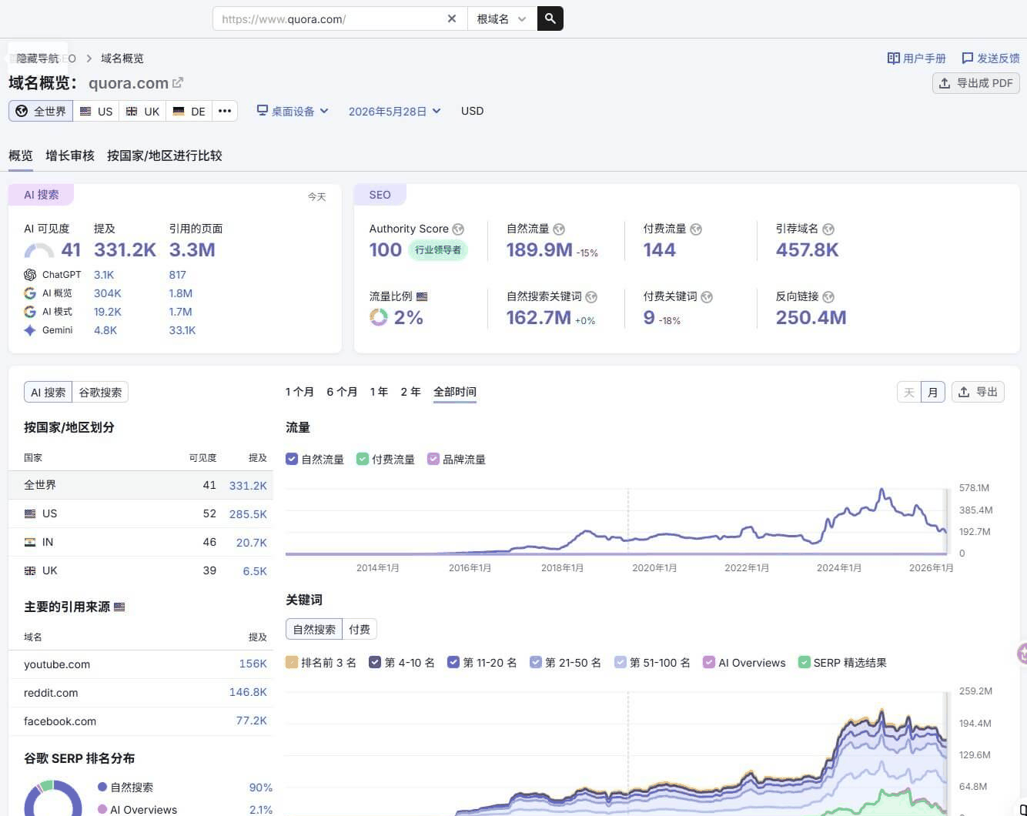
Task: Click the info globe next to Authority Score
Action: (x=458, y=229)
